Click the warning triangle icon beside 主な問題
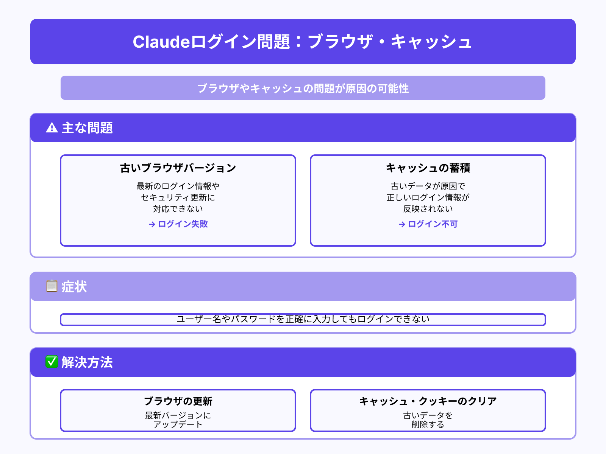The image size is (606, 454). point(52,128)
